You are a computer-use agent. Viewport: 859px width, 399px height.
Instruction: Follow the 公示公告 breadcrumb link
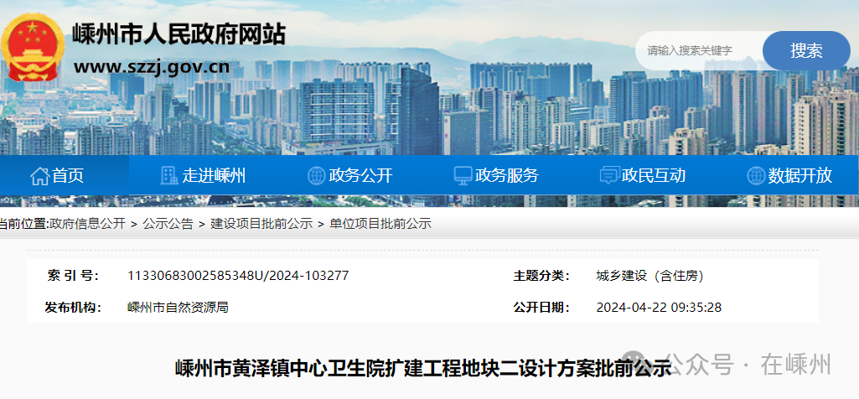pos(168,224)
